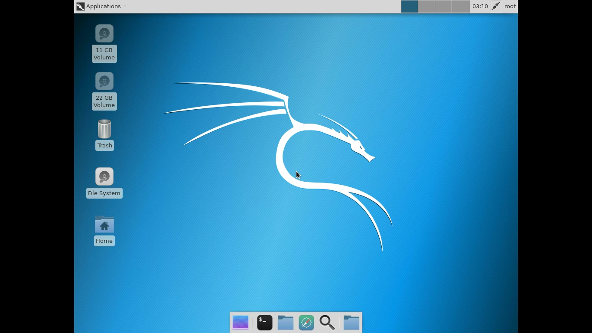Click the "Trash" label text
Screen dimensions: 592x333
[105, 146]
